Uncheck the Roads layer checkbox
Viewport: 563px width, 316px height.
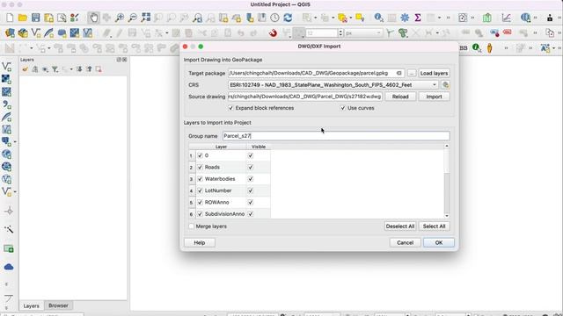(200, 168)
